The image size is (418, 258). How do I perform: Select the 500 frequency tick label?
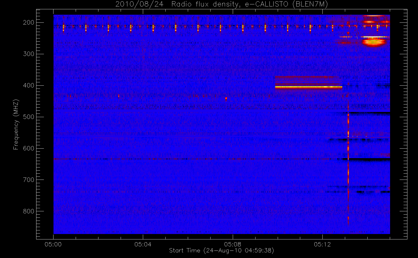coord(28,117)
